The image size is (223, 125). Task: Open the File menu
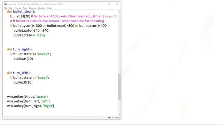coord(6,8)
